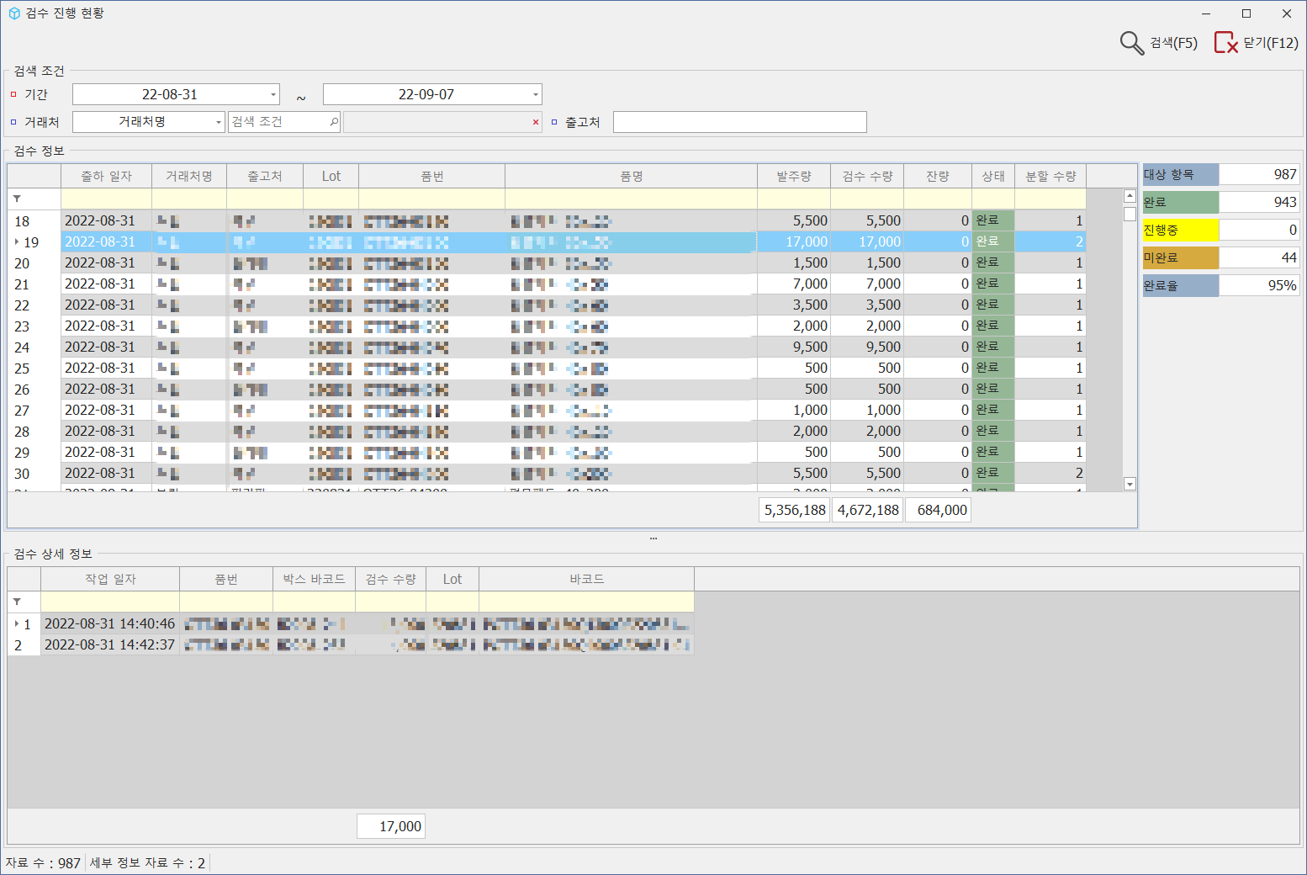Click the 검수 수량 header in 검수 정보

tap(866, 176)
